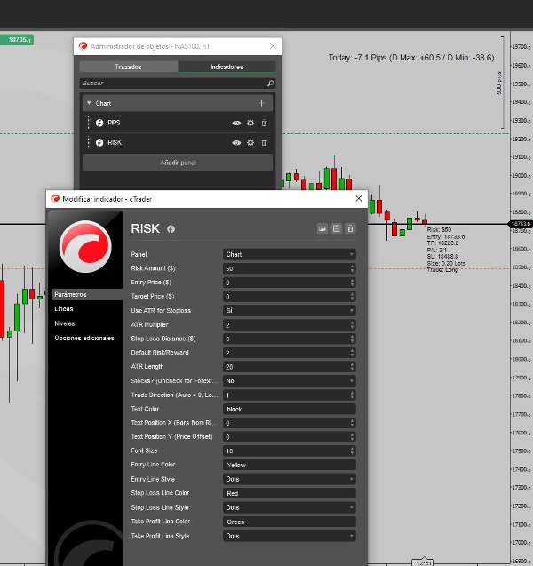533x566 pixels.
Task: Click the drag handle of PIPS row
Action: coord(90,123)
